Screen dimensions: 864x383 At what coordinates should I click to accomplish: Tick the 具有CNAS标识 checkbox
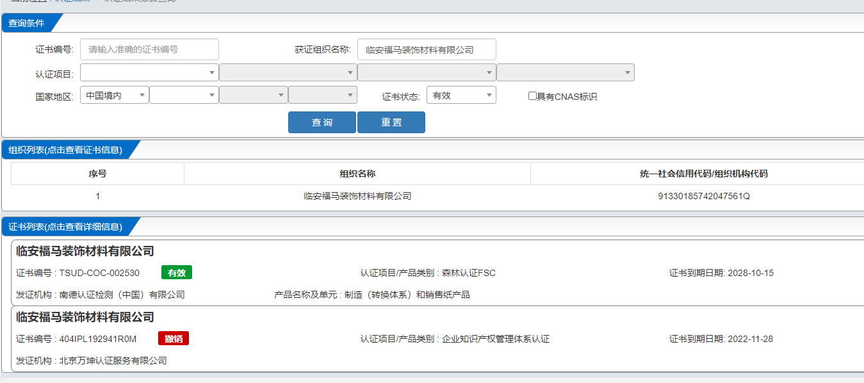(532, 96)
